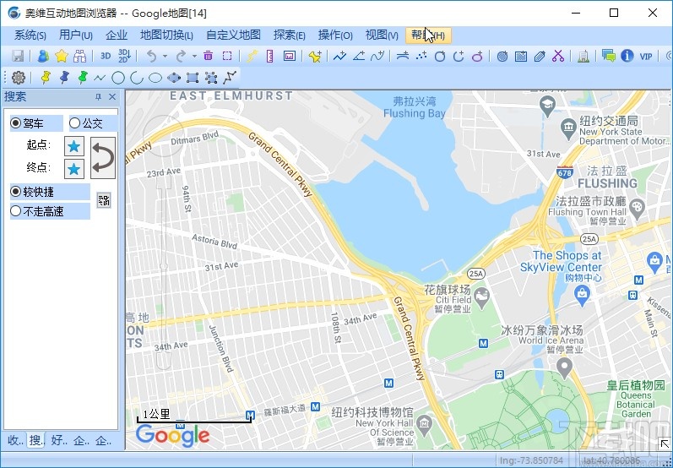Open the 地图切换(L) menu
Screen dimensions: 673x468
[166, 35]
